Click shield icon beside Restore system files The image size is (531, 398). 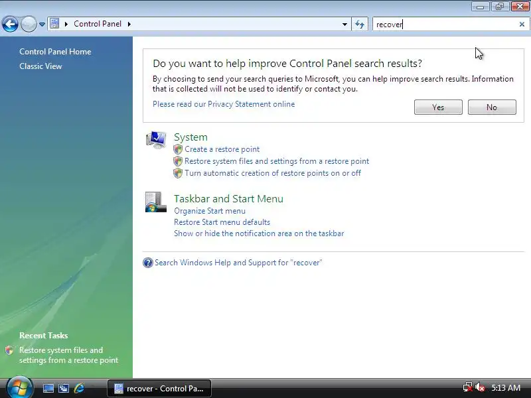(178, 161)
